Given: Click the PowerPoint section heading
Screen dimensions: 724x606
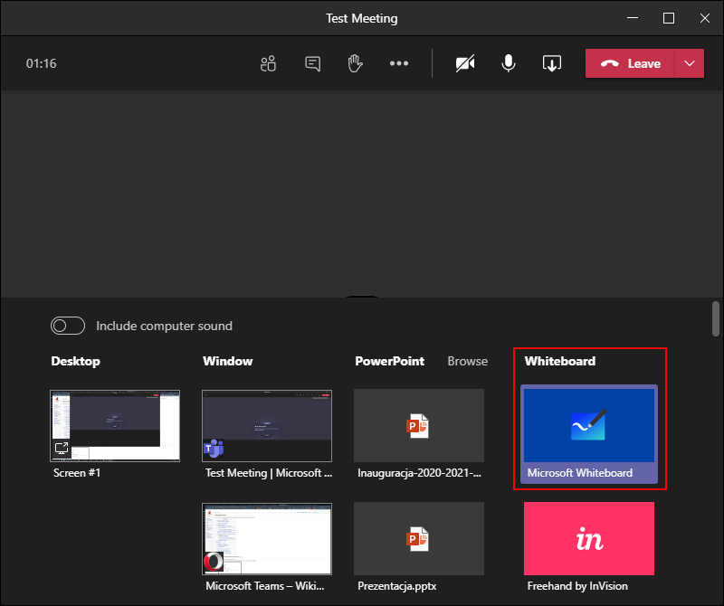Looking at the screenshot, I should click(390, 361).
